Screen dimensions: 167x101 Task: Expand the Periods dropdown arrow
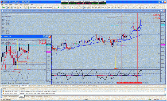click(x=85, y=7)
